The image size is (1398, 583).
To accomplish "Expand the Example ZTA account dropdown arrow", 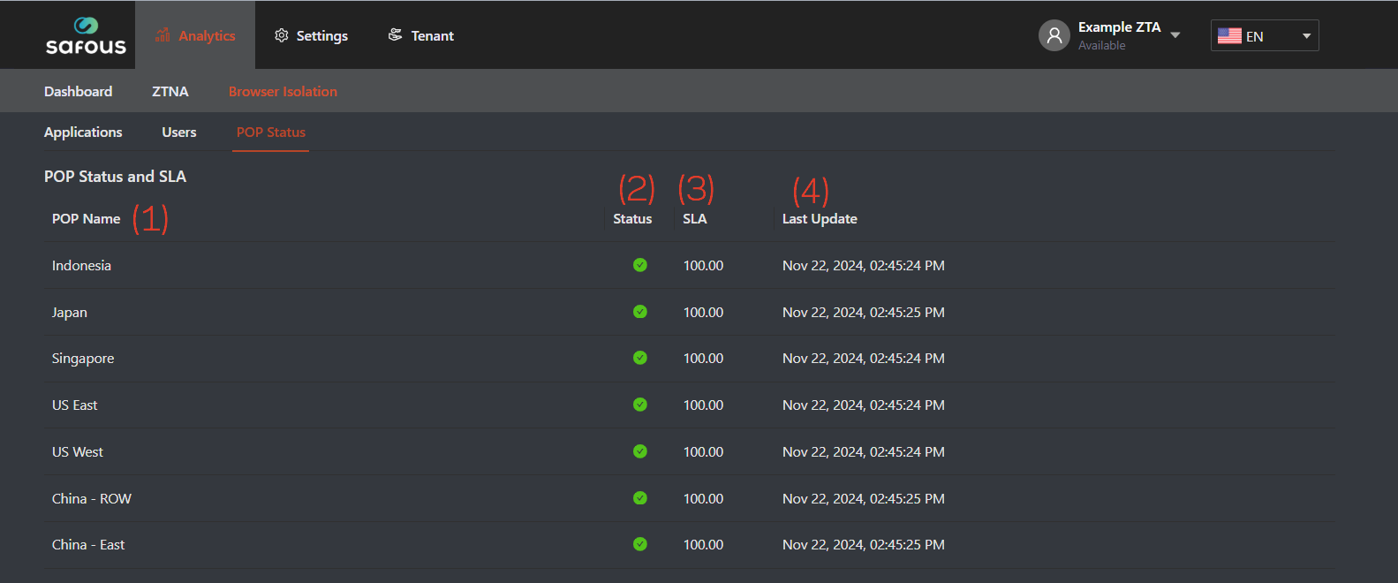I will tap(1175, 35).
